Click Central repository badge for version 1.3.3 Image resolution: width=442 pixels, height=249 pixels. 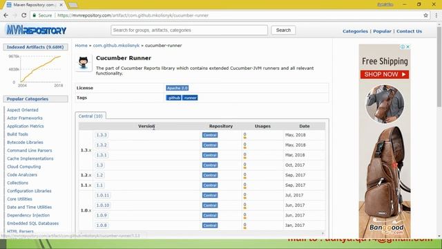(210, 135)
